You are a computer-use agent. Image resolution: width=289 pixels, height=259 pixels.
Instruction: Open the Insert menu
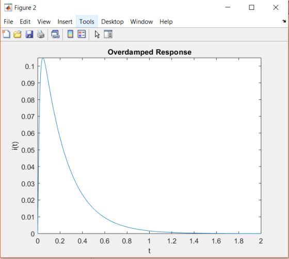(x=65, y=22)
